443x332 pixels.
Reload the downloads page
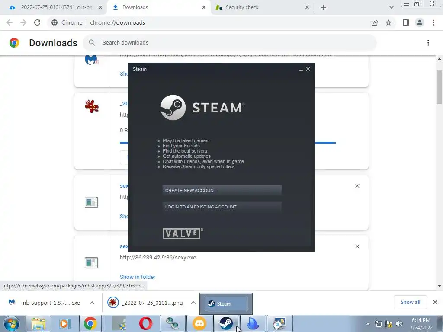click(x=37, y=22)
